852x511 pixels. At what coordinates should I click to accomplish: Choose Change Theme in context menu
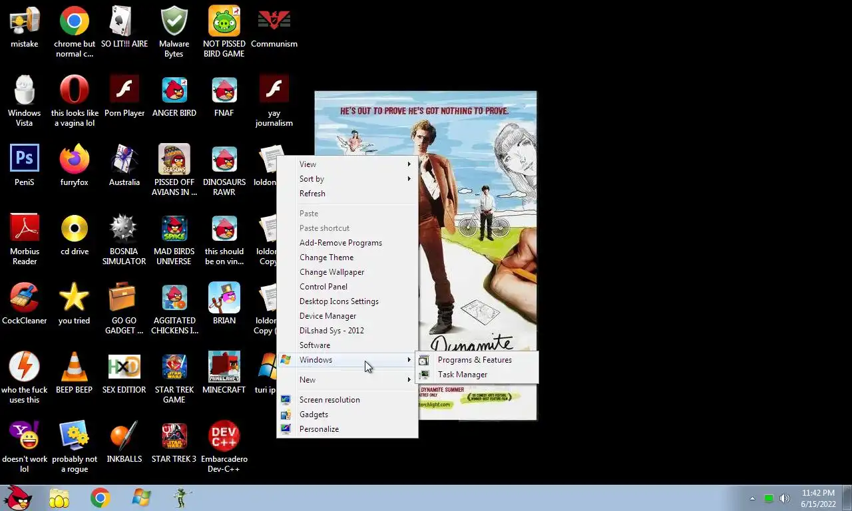tap(347, 257)
